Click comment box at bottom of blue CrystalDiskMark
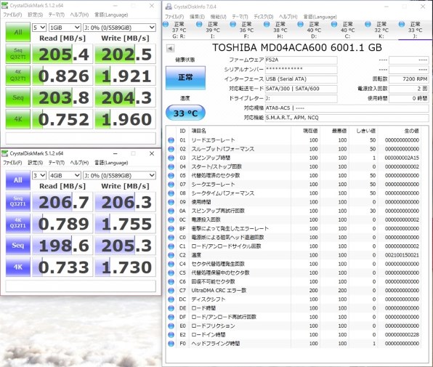The image size is (433, 367). (x=81, y=286)
